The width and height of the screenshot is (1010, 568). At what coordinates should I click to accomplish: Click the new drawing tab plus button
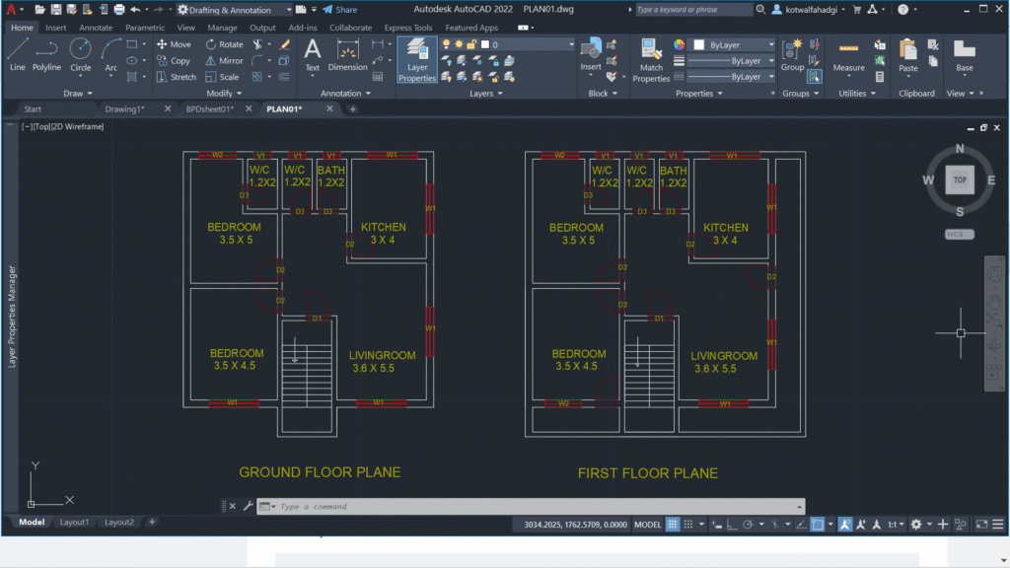click(352, 108)
